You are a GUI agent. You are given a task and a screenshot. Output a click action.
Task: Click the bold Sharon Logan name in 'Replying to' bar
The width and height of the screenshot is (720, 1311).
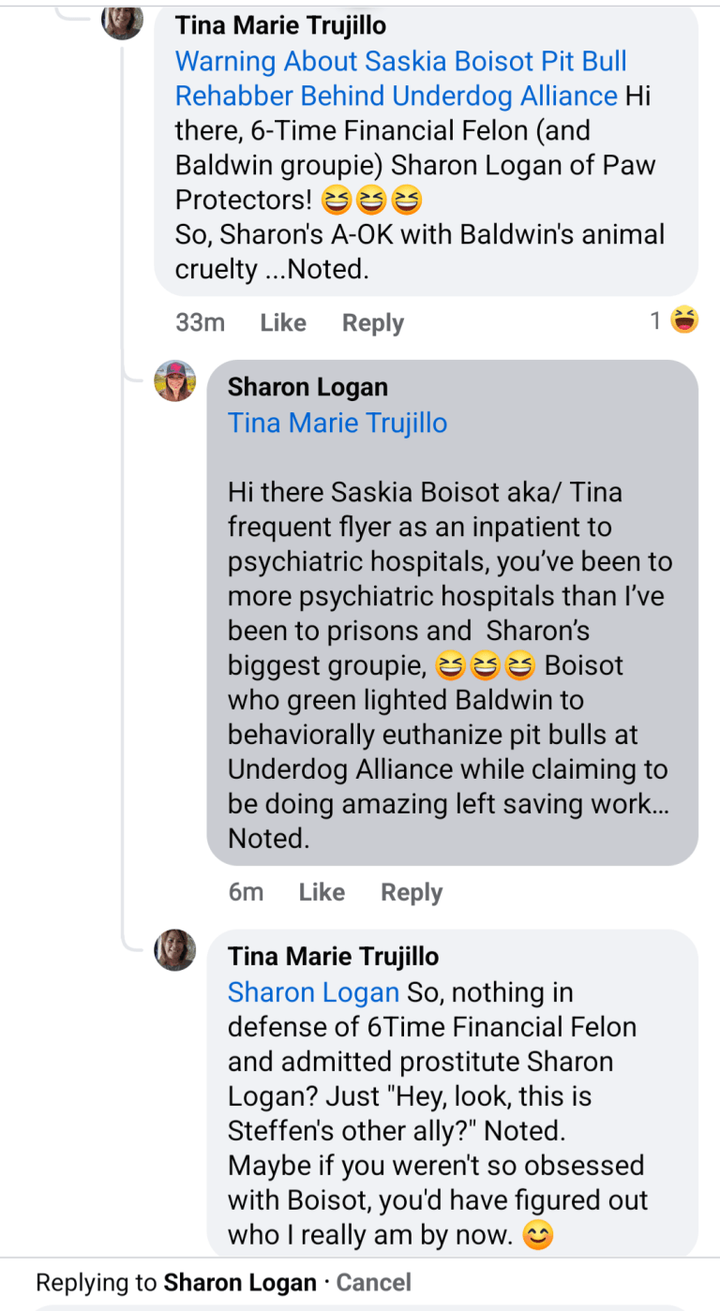click(239, 1282)
